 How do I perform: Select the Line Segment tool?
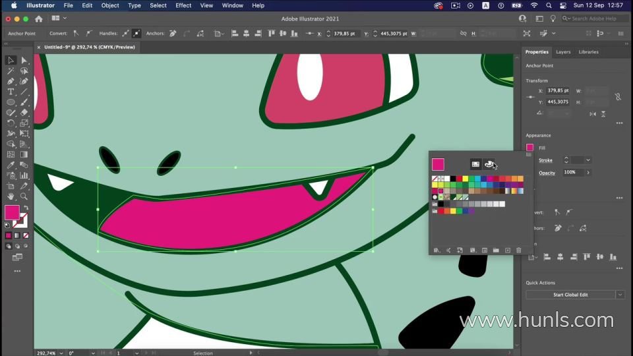click(x=24, y=92)
